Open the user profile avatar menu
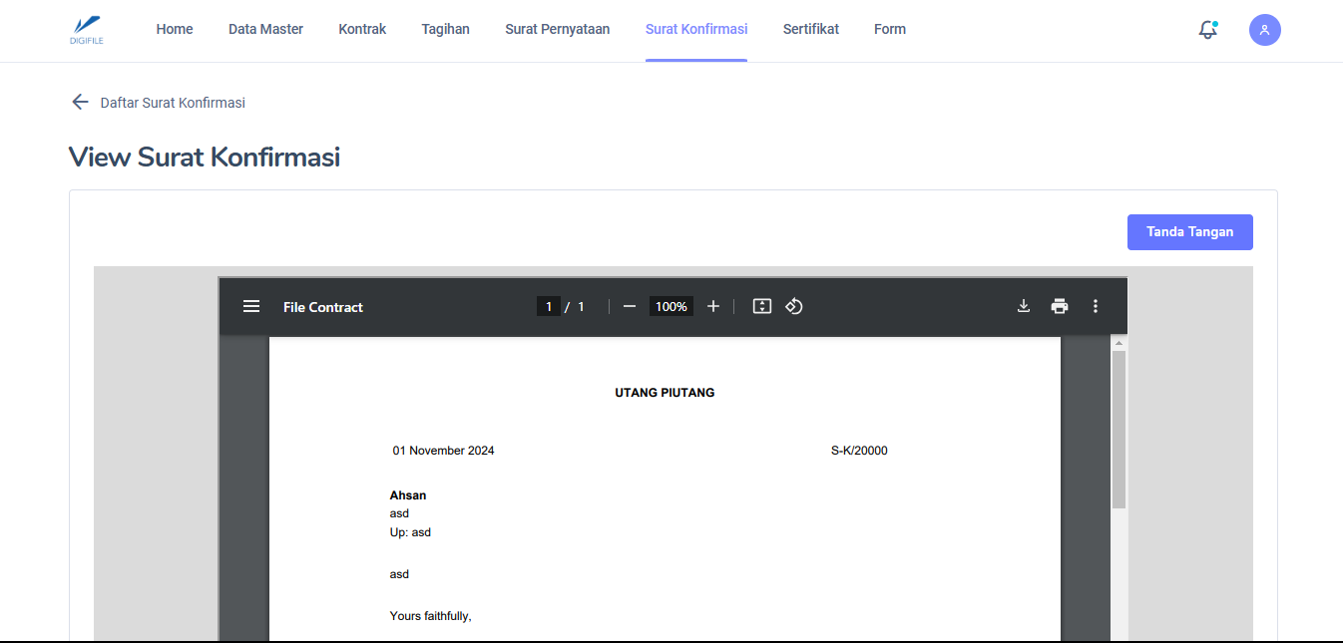 pyautogui.click(x=1264, y=30)
